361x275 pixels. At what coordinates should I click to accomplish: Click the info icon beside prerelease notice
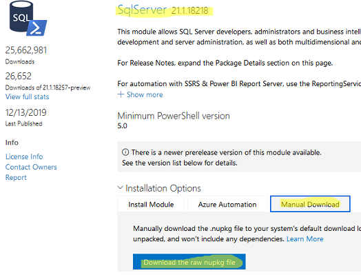pos(125,152)
